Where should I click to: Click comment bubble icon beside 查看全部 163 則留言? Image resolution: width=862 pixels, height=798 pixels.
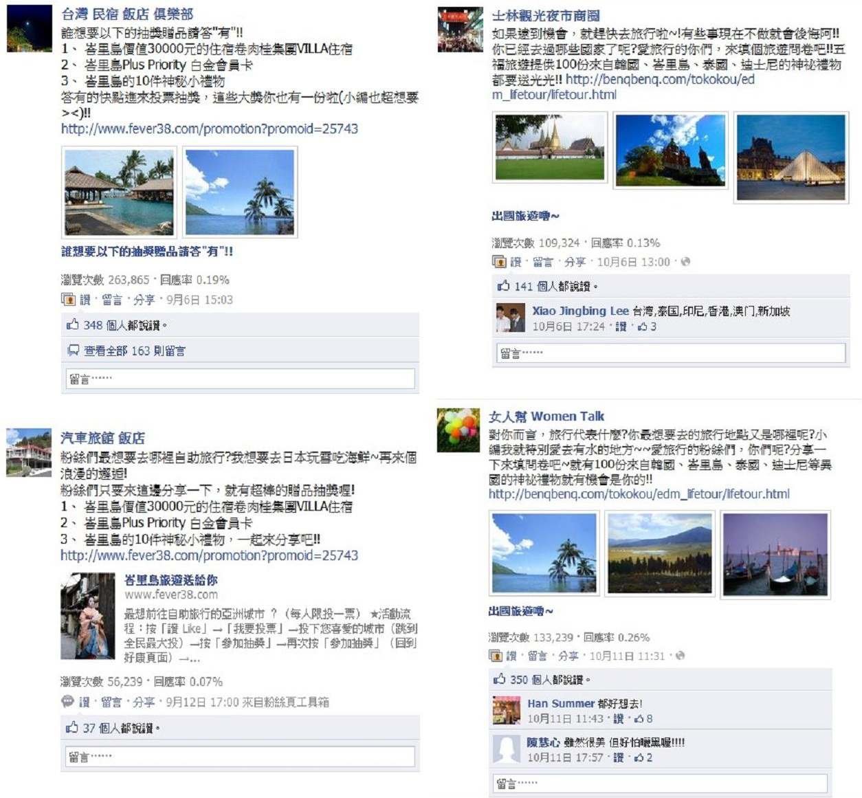point(73,351)
